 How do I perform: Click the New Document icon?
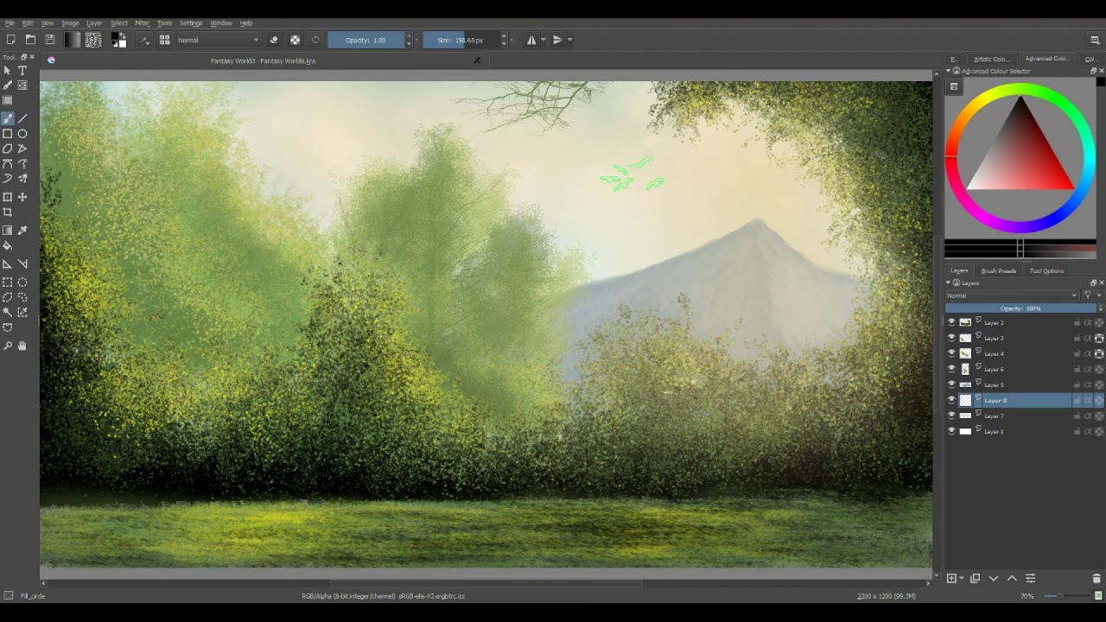click(x=10, y=40)
